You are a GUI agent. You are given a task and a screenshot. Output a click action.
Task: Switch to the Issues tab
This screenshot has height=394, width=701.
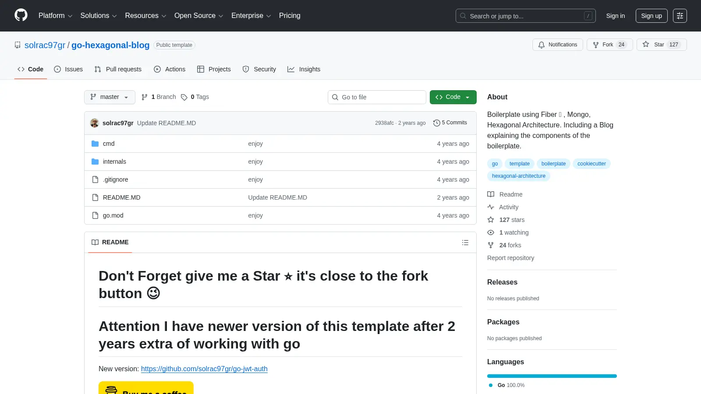[x=68, y=69]
